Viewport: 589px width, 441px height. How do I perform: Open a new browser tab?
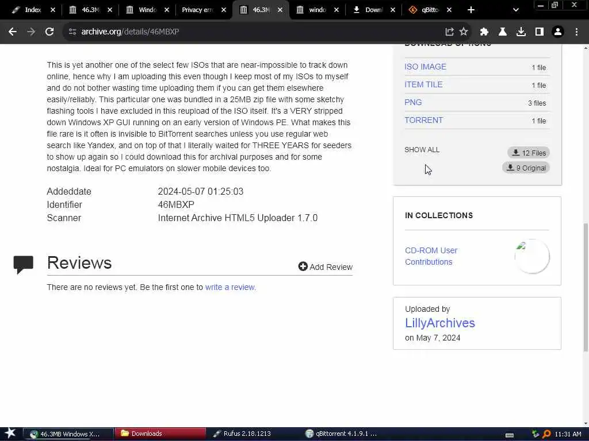pyautogui.click(x=471, y=10)
